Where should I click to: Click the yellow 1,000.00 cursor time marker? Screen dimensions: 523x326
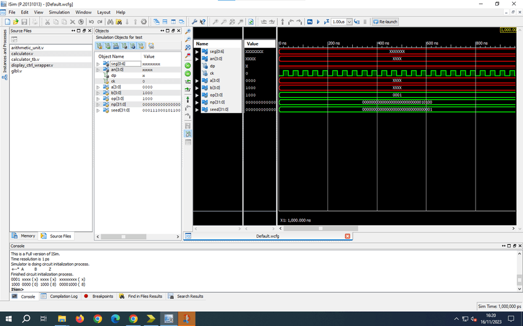(x=508, y=30)
